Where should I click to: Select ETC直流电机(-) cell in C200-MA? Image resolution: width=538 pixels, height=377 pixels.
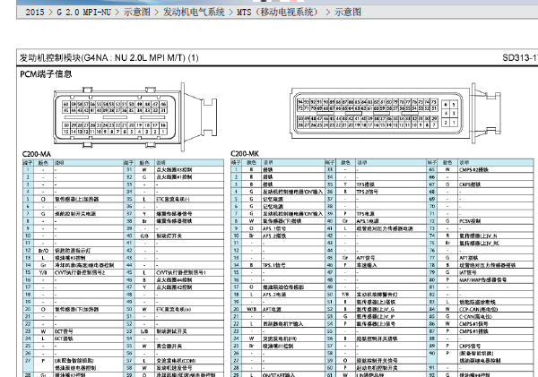point(173,199)
